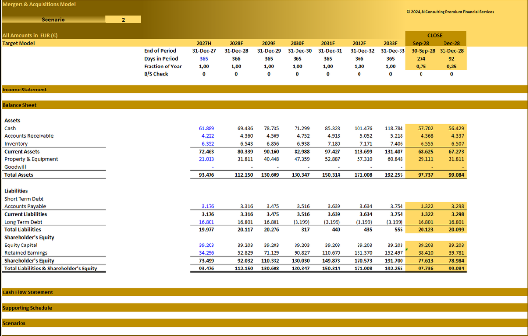Select the 2027H column header
This screenshot has height=336, width=528.
(204, 43)
